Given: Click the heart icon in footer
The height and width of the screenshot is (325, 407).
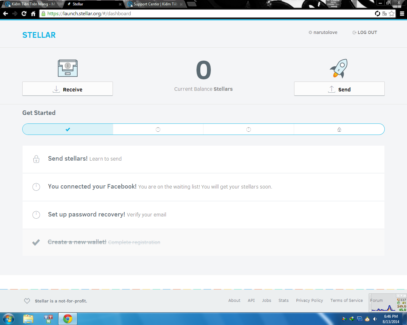Looking at the screenshot, I should tap(27, 301).
